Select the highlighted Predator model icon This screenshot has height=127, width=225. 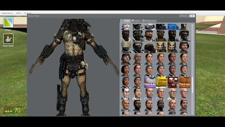pyautogui.click(x=161, y=47)
